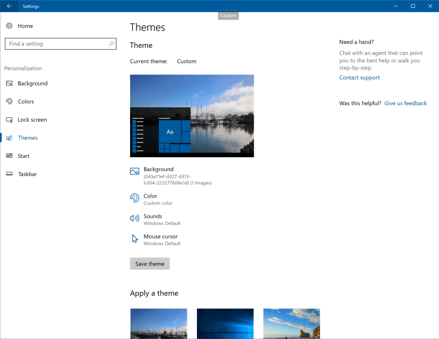439x339 pixels.
Task: Select the Themes section in the sidebar
Action: 27,138
